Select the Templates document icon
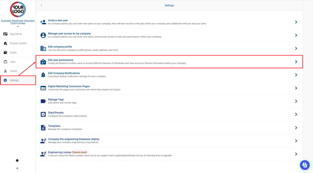 point(43,128)
